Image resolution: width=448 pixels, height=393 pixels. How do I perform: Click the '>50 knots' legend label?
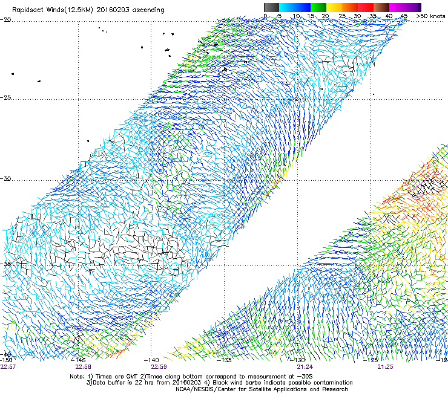(x=430, y=16)
